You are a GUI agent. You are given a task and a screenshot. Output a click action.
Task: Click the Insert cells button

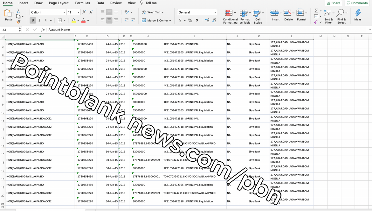pos(275,15)
